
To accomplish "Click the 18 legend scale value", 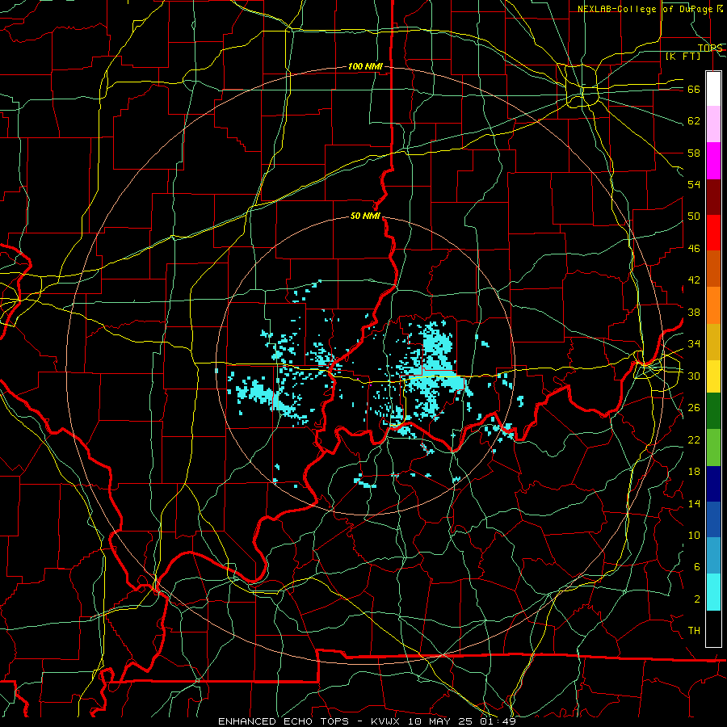I will (x=694, y=472).
